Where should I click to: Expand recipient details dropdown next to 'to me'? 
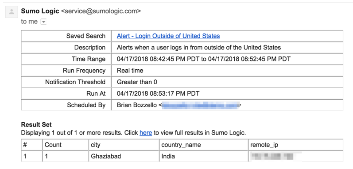(43, 22)
